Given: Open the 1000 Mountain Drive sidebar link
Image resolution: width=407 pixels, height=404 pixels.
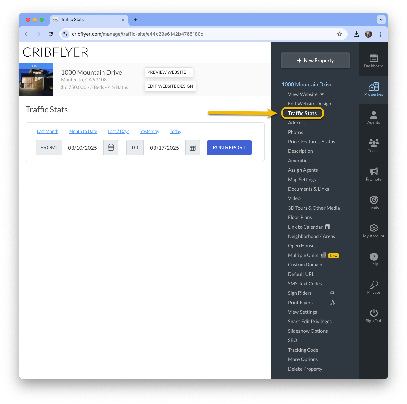Looking at the screenshot, I should click(x=307, y=85).
